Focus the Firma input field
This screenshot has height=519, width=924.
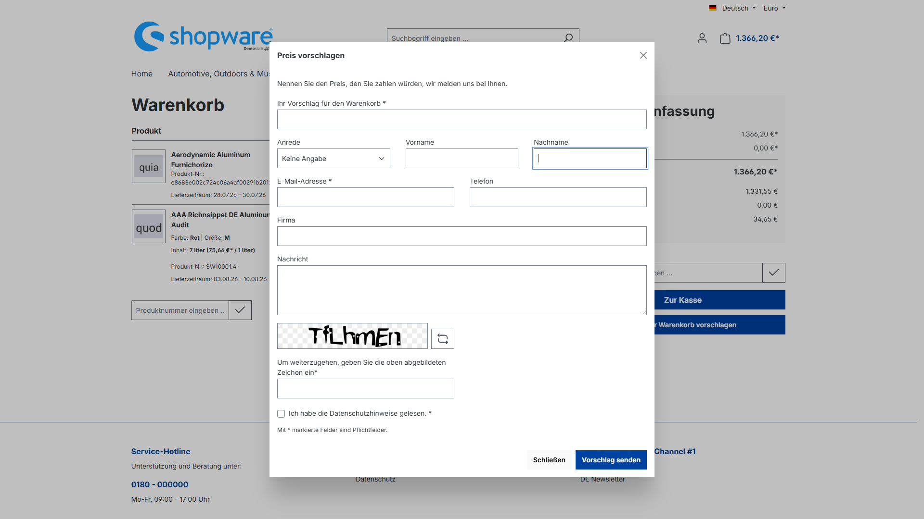(462, 236)
